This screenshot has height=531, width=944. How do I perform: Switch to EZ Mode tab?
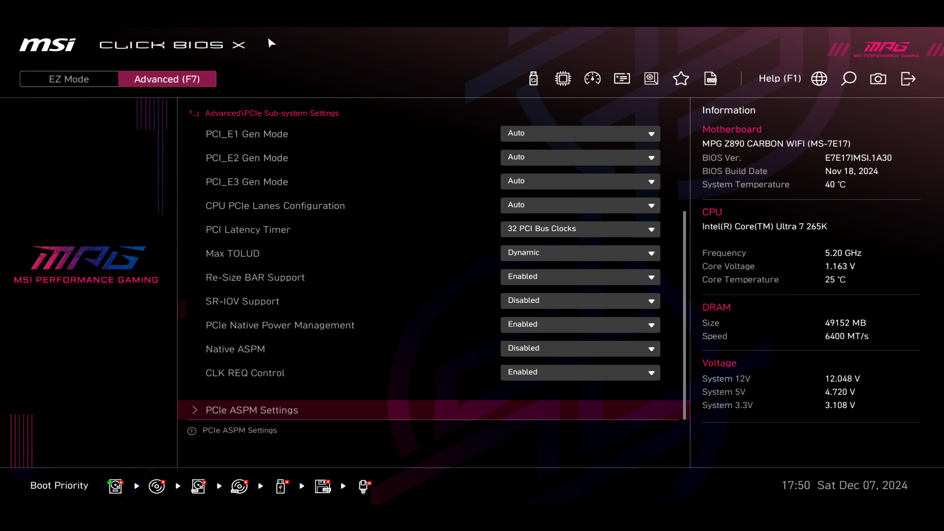pyautogui.click(x=69, y=79)
